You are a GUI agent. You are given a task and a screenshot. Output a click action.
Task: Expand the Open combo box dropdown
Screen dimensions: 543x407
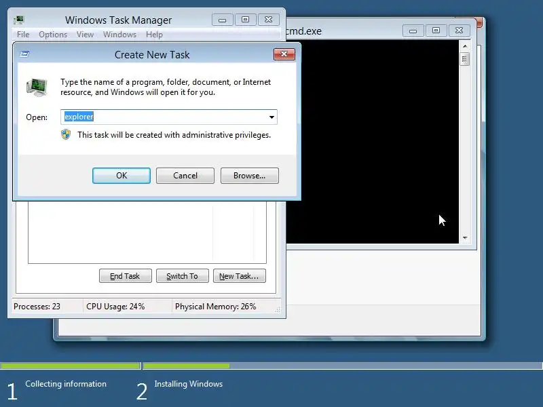point(272,117)
